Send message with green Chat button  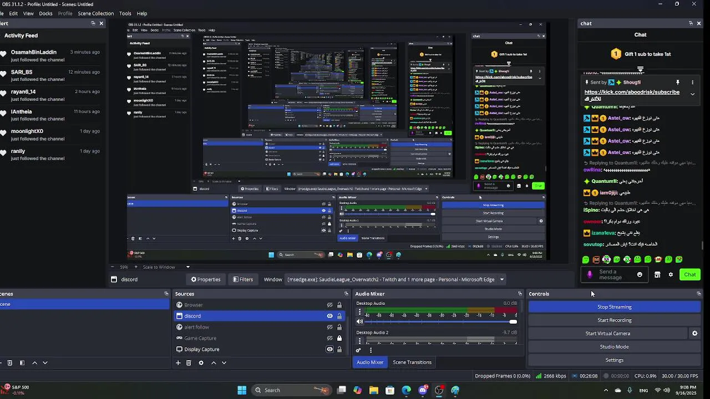690,275
